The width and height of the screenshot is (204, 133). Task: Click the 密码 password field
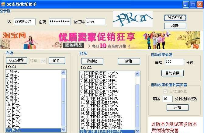coord(60,22)
